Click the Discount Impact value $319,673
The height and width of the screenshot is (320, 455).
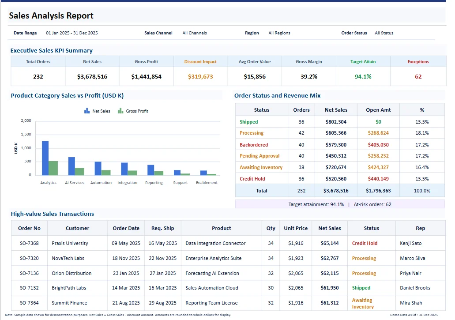point(200,77)
